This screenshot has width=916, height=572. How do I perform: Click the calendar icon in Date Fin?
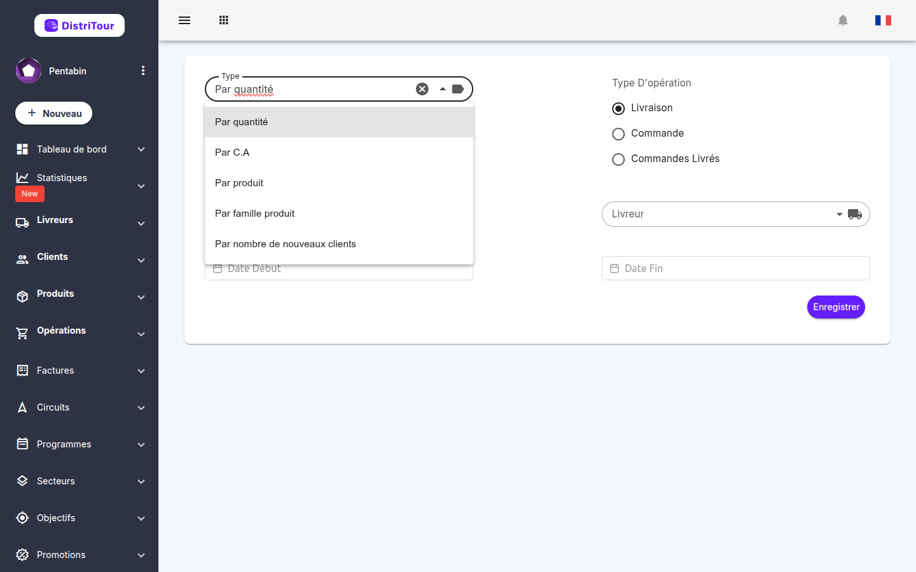(x=614, y=268)
